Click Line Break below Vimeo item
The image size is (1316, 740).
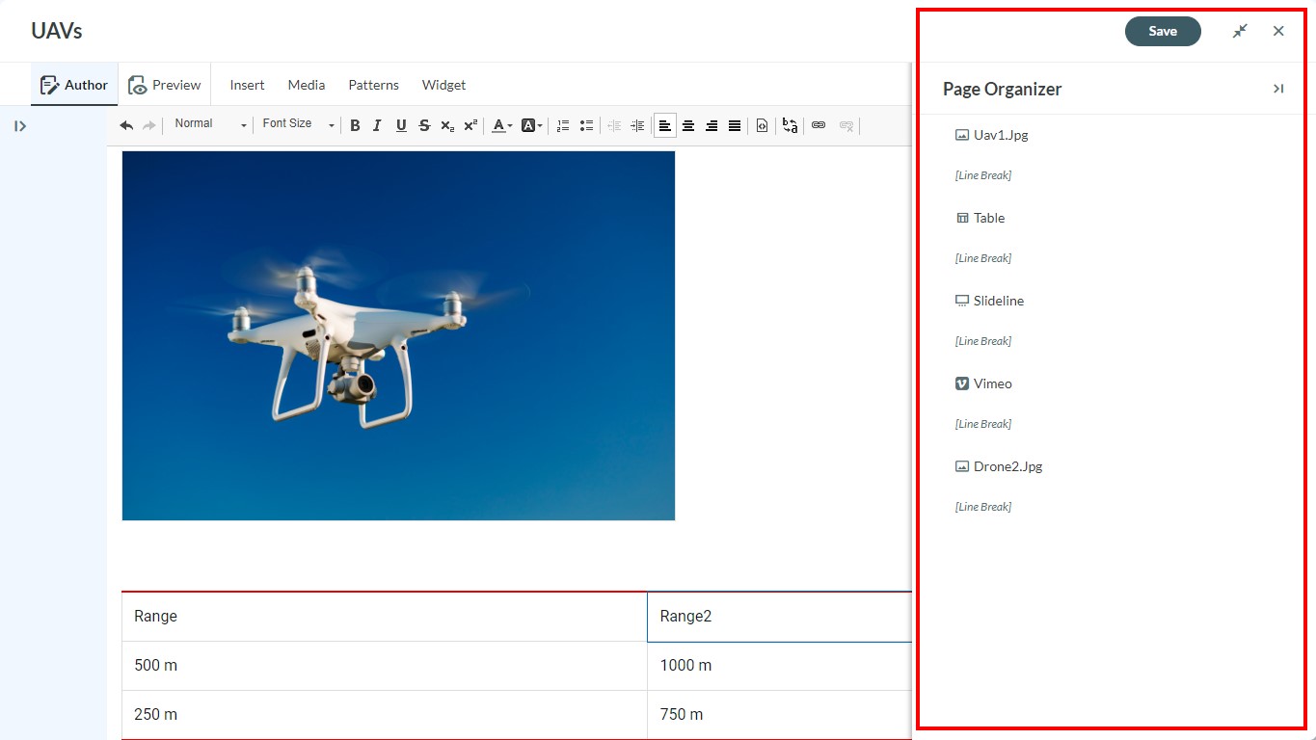(983, 424)
